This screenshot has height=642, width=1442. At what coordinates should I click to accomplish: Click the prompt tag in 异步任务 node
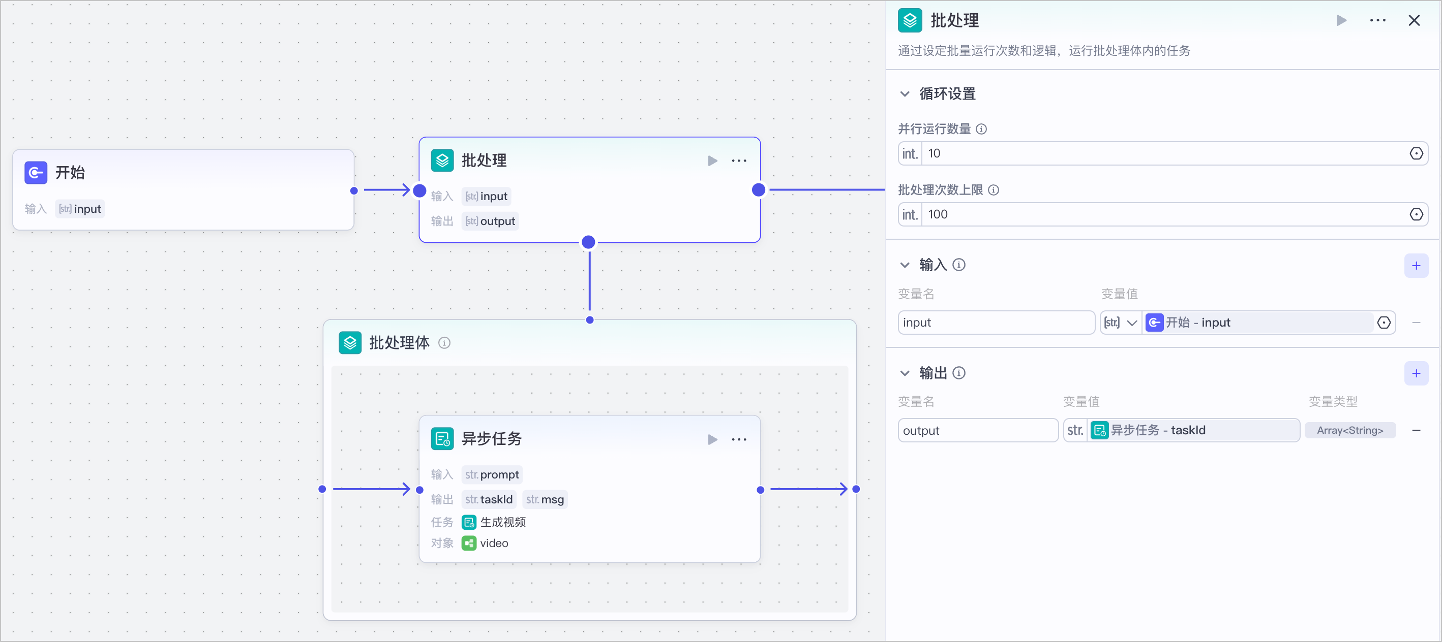[492, 475]
